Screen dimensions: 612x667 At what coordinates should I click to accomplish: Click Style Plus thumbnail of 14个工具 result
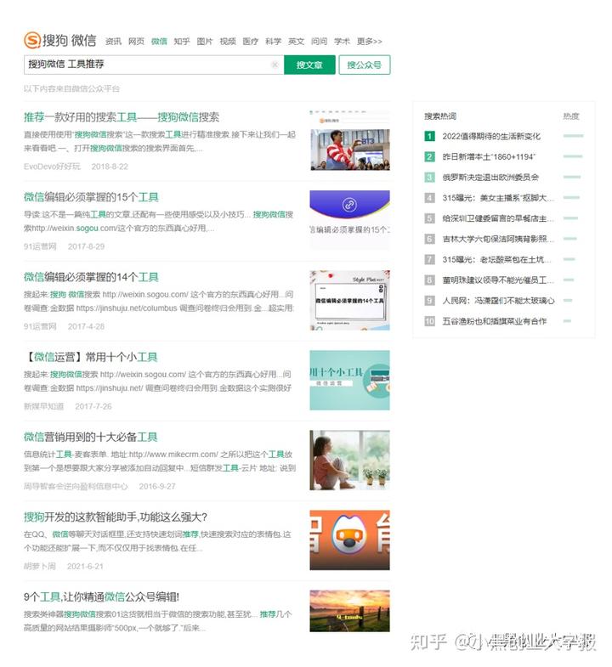pos(350,300)
